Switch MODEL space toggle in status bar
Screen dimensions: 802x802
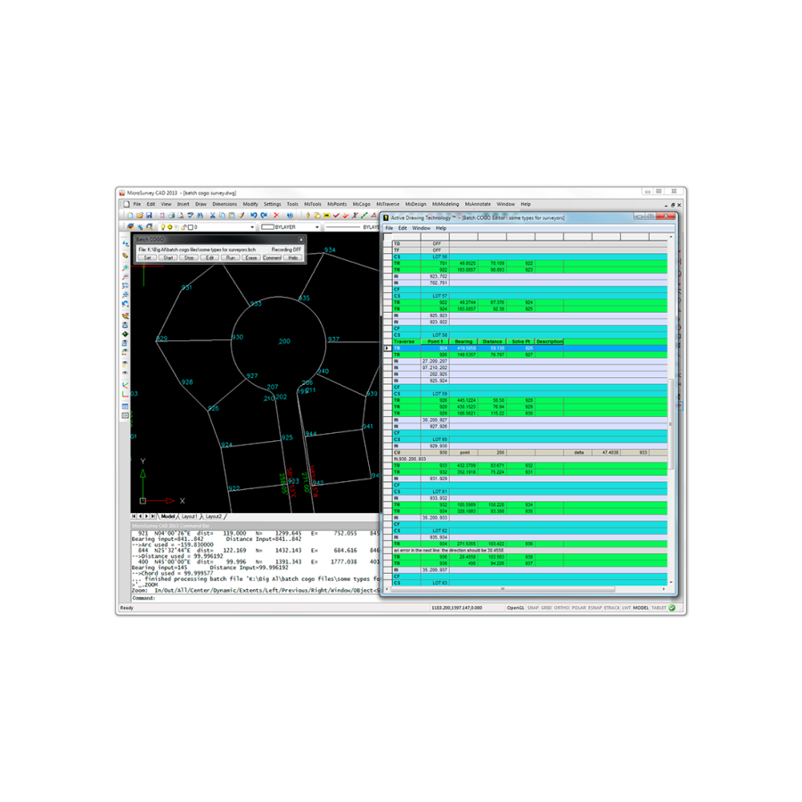click(x=641, y=608)
